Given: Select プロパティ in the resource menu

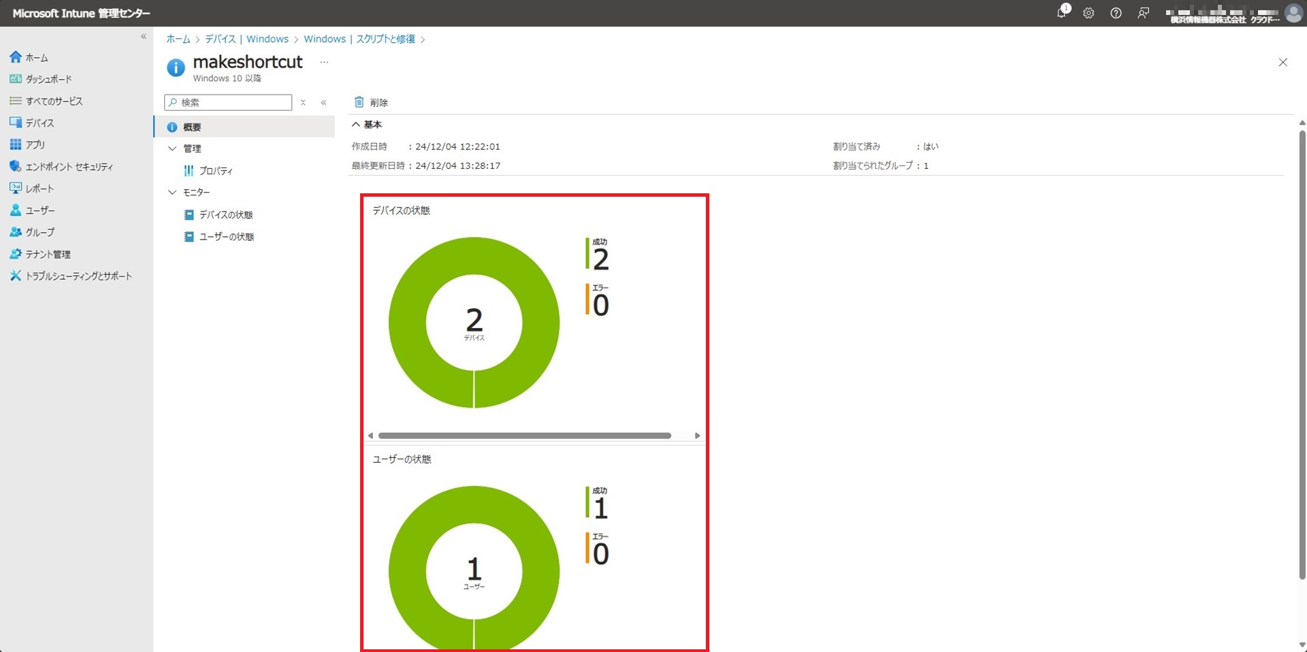Looking at the screenshot, I should (216, 171).
